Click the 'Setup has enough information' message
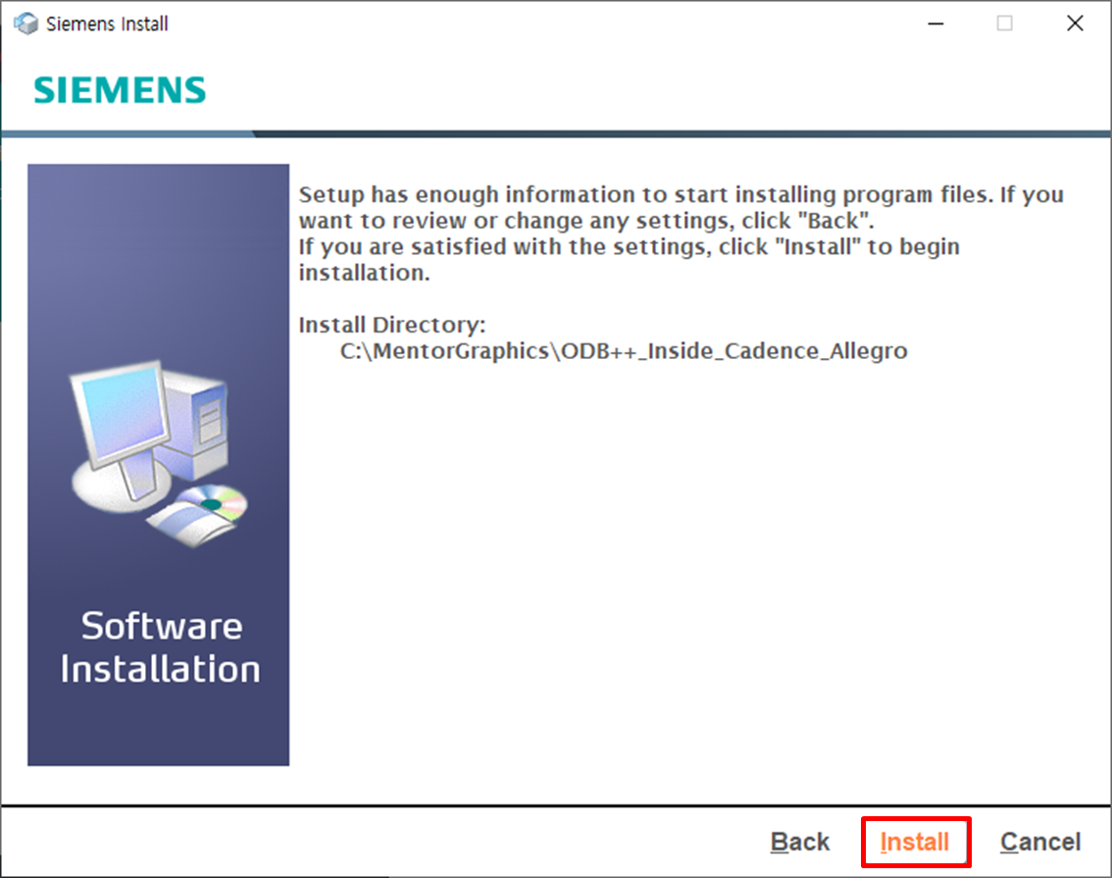This screenshot has width=1112, height=878. 681,233
